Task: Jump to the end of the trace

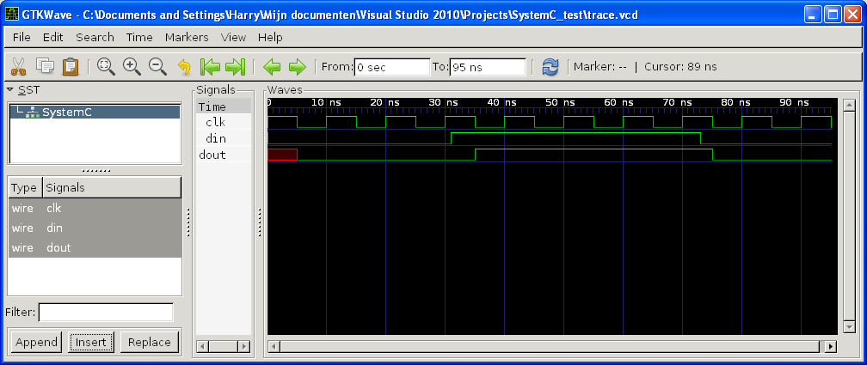Action: [x=236, y=67]
